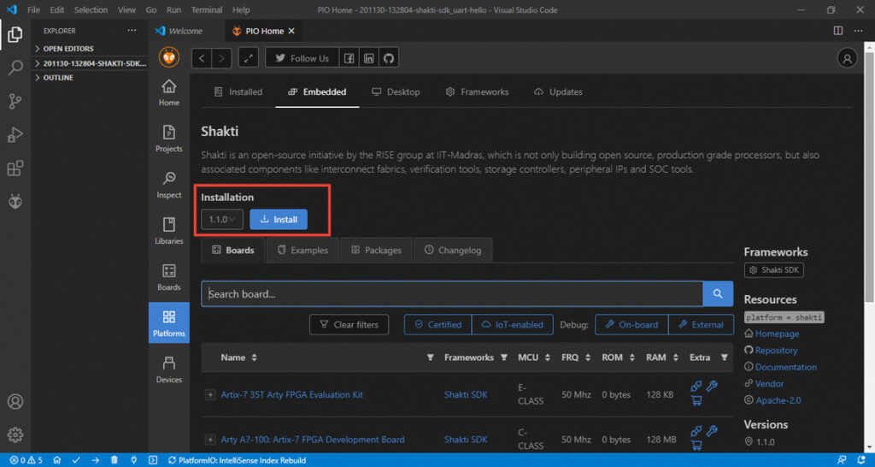Open the Search view in activity bar
This screenshot has height=467, width=875.
(15, 68)
